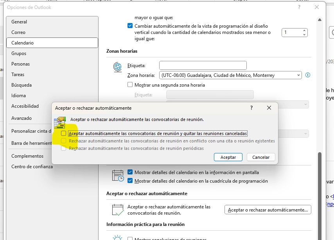Click the calendar with checkmark icon

tap(118, 210)
